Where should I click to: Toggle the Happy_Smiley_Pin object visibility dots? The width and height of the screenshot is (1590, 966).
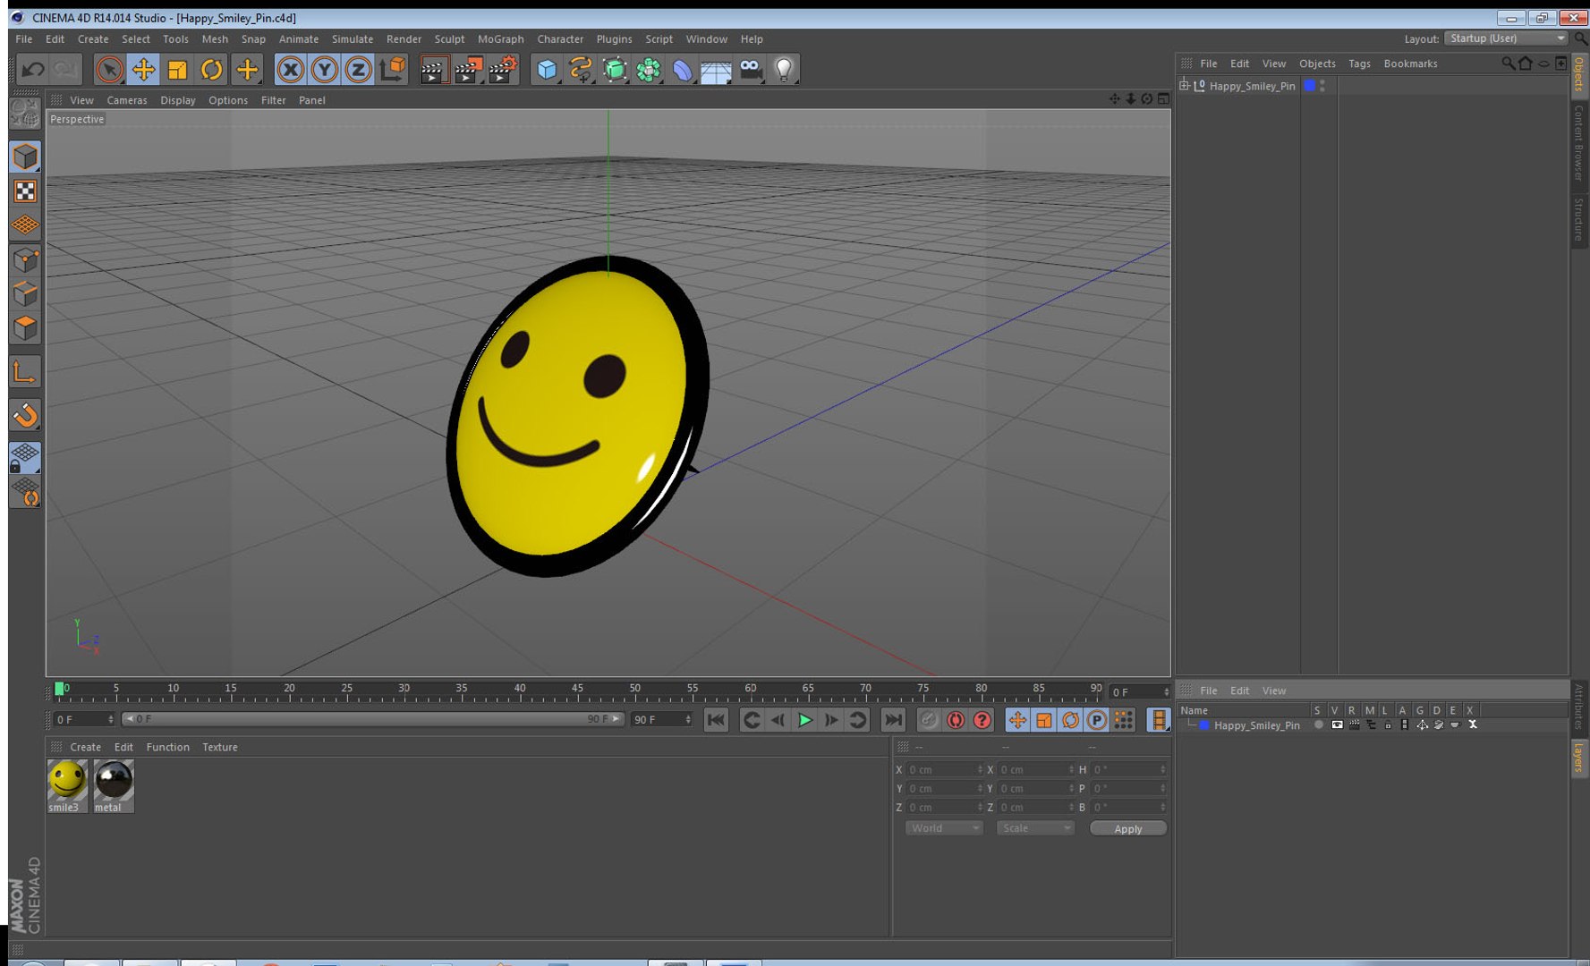[1322, 86]
